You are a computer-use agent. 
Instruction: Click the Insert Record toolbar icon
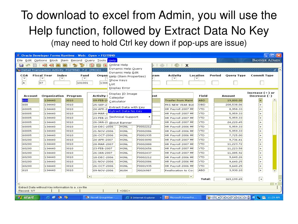[x=45, y=65]
